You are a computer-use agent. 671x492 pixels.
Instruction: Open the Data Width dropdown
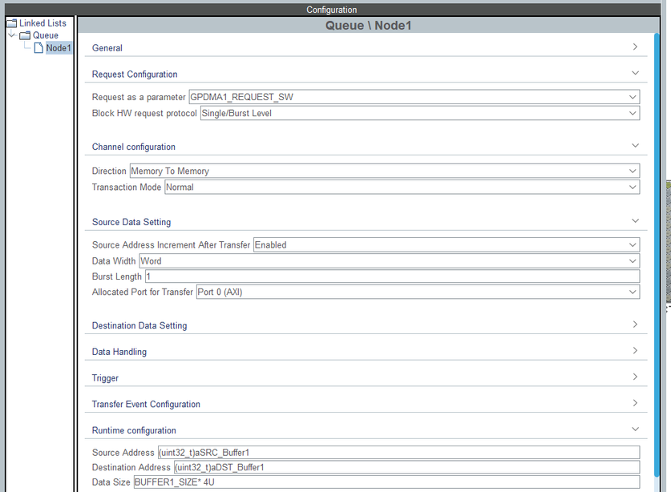coord(390,261)
